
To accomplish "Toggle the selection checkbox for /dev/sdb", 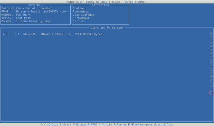I will (x=11, y=34).
